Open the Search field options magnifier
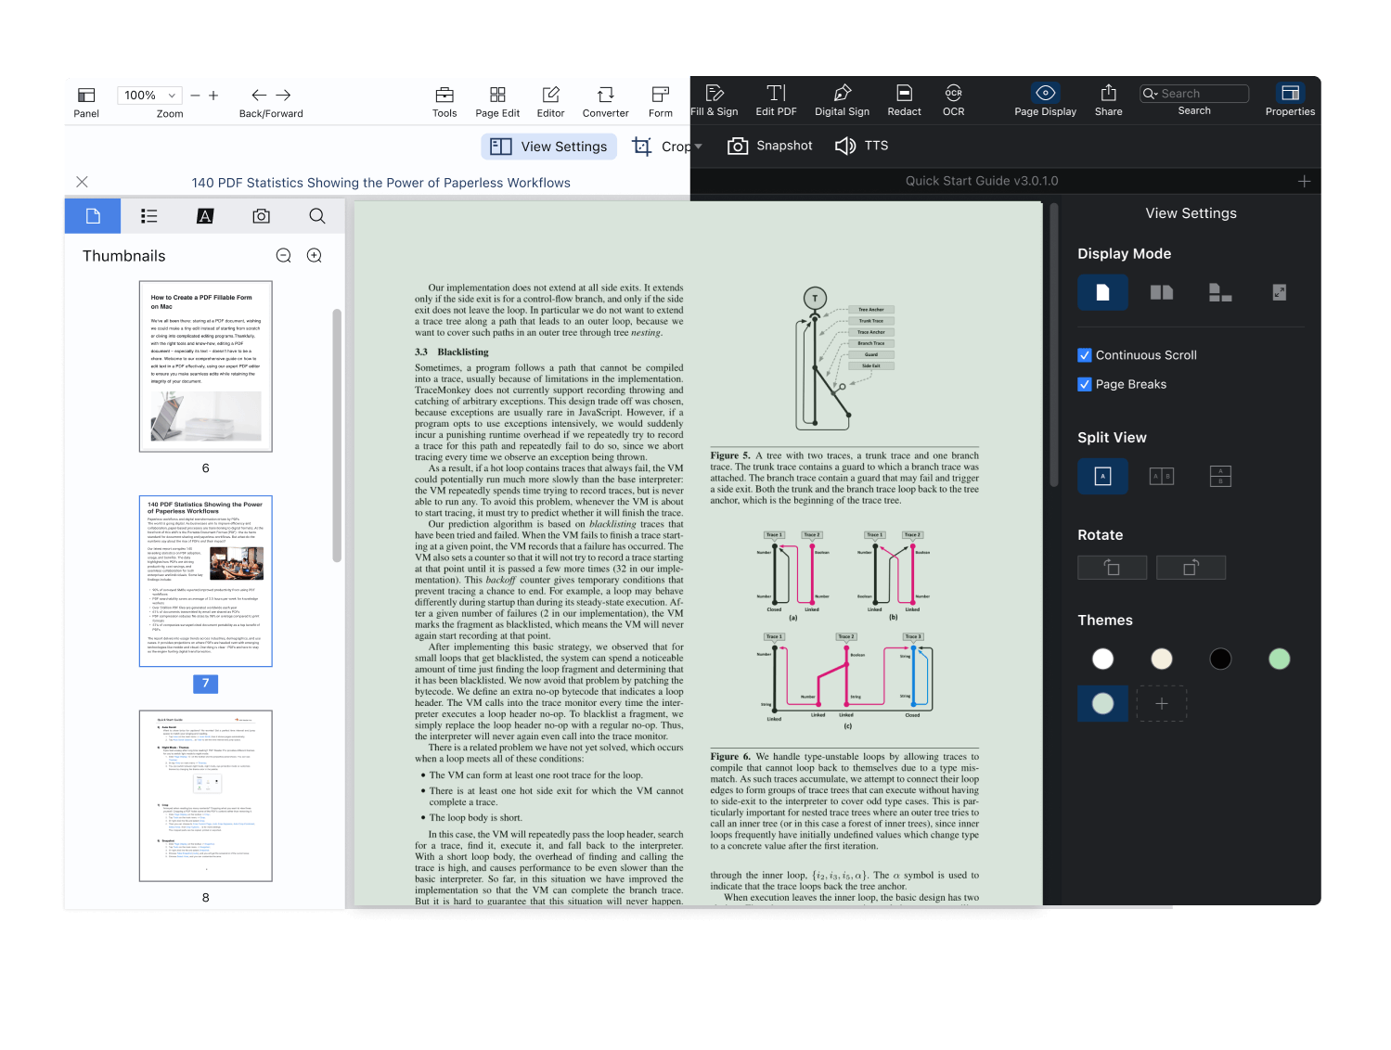 [1151, 94]
